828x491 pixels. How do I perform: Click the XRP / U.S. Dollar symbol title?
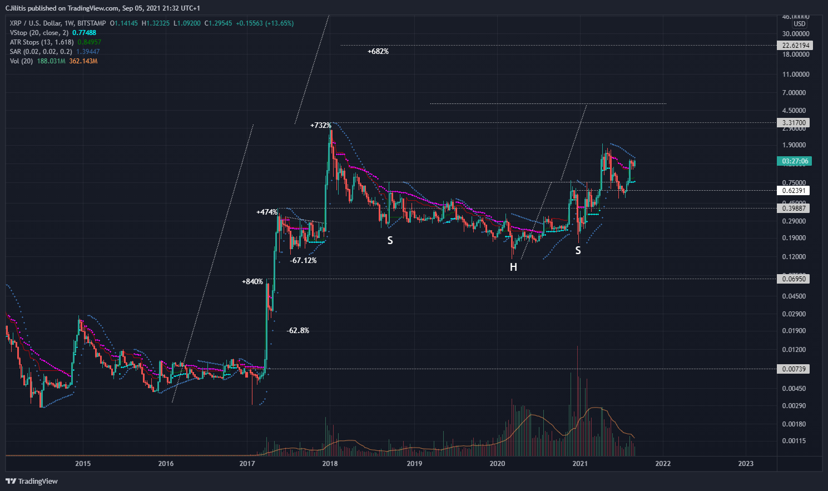pyautogui.click(x=58, y=23)
